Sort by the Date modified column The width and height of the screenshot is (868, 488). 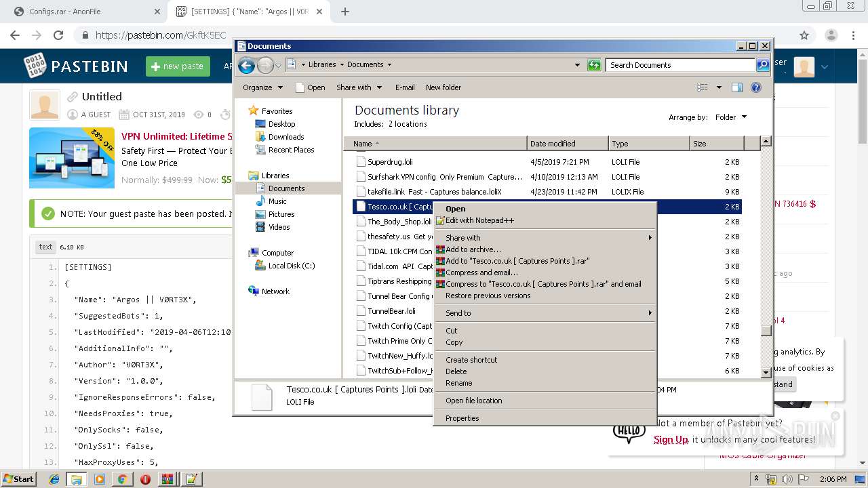pyautogui.click(x=567, y=144)
